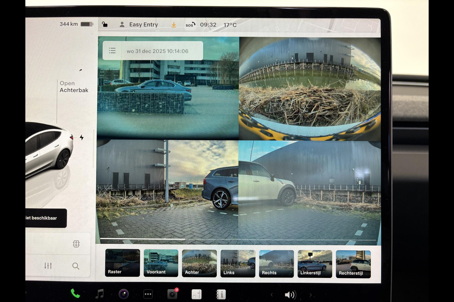Open the Easy Entry driver profile menu
Viewport: 454px width, 302px height.
[138, 25]
